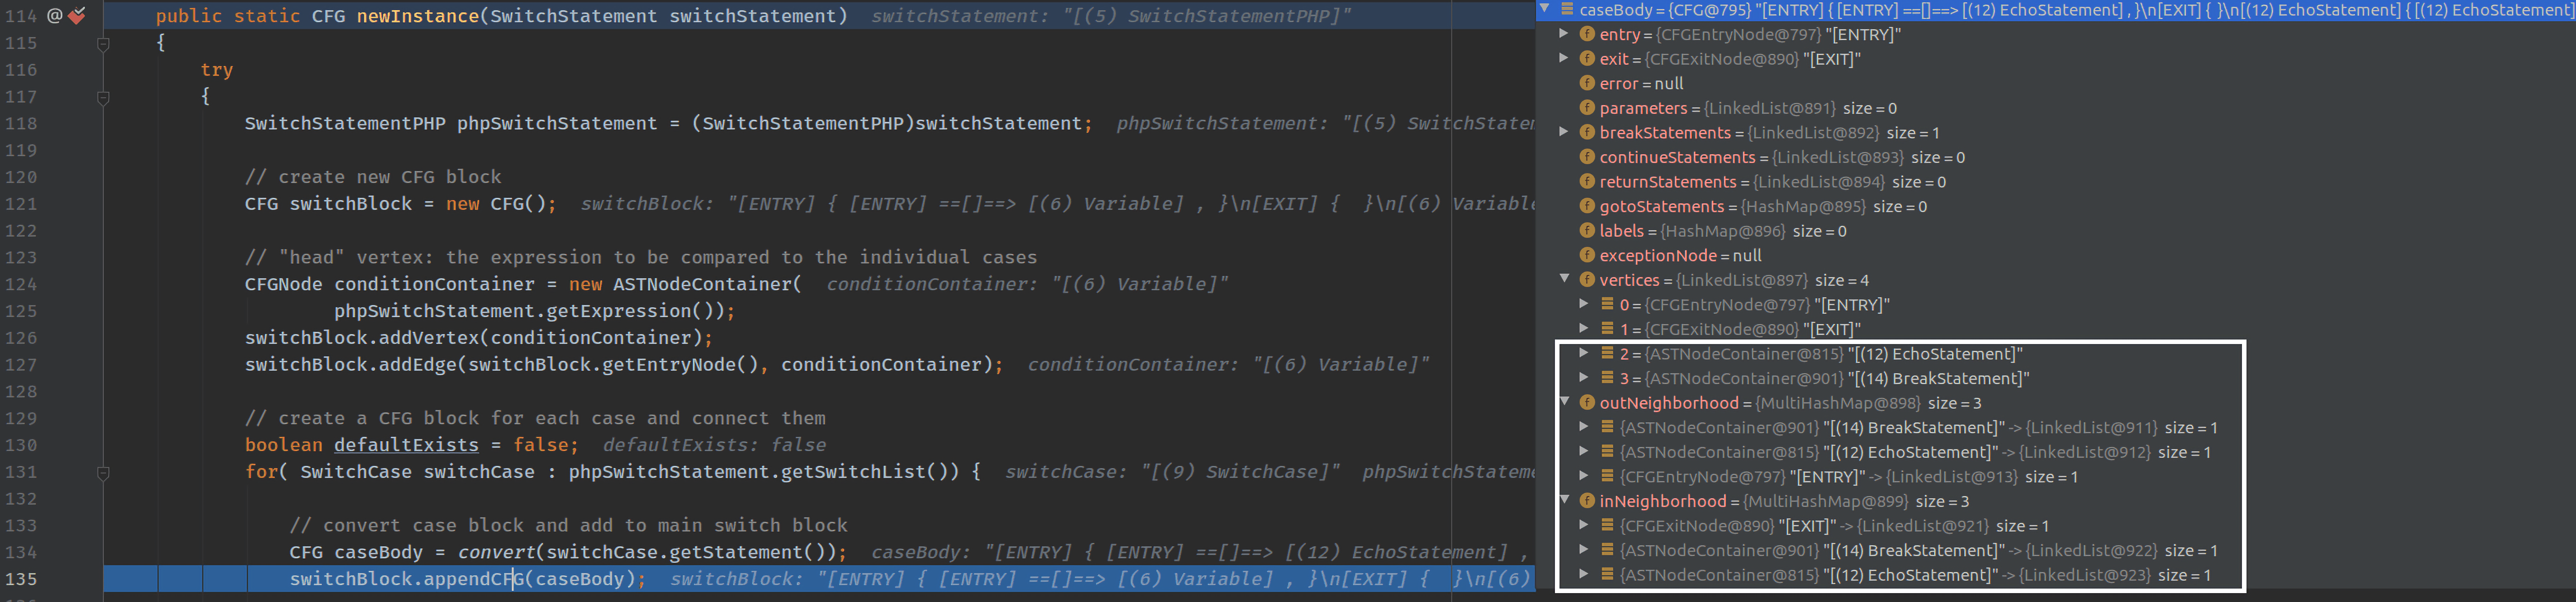Toggle the breakpoint on line 114
Viewport: 2576px width, 602px height.
[77, 16]
